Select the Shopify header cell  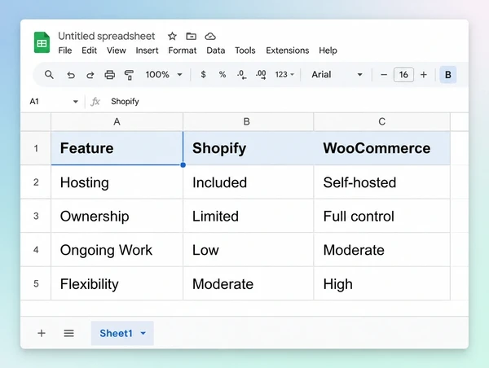[x=249, y=148]
